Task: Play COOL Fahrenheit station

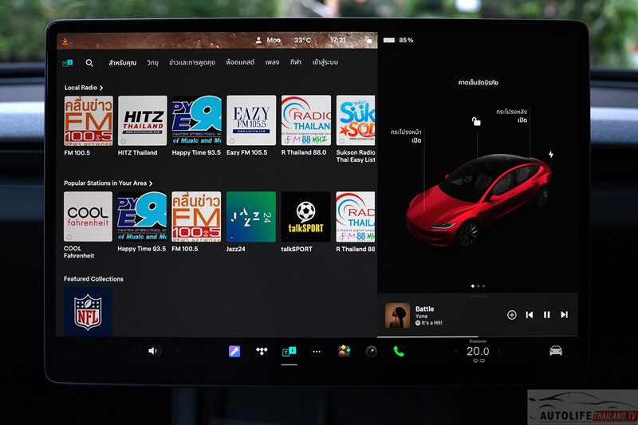Action: pos(88,217)
